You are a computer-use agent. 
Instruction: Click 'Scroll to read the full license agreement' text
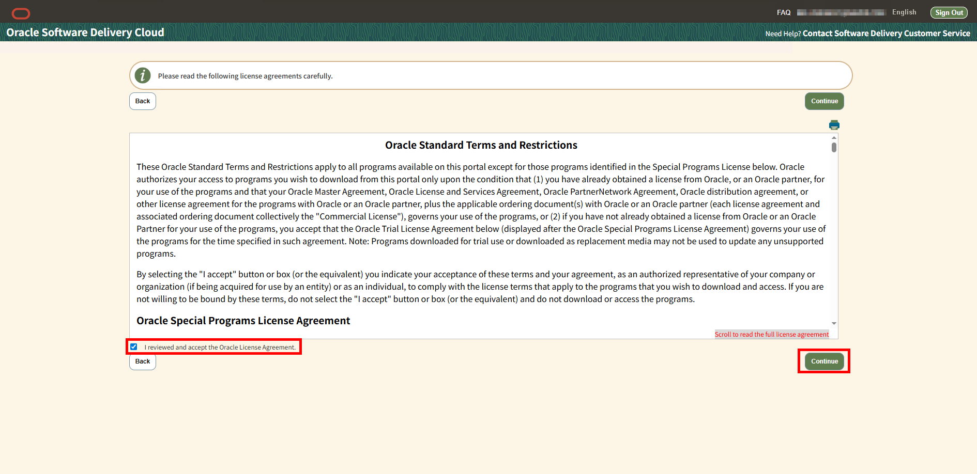pos(772,335)
